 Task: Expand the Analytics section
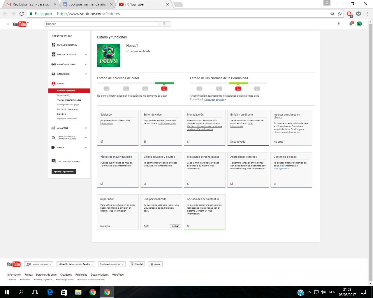(x=86, y=128)
